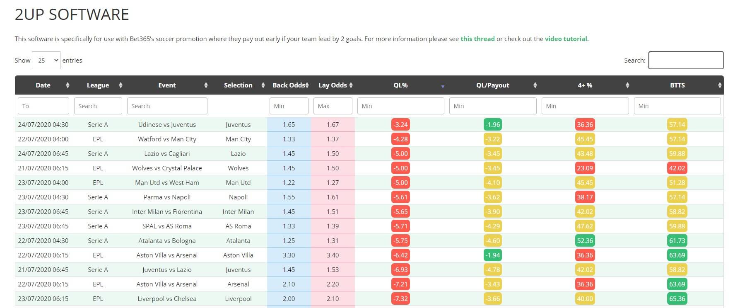Click the Date column header label
Screen dimensions: 740x308
click(43, 85)
